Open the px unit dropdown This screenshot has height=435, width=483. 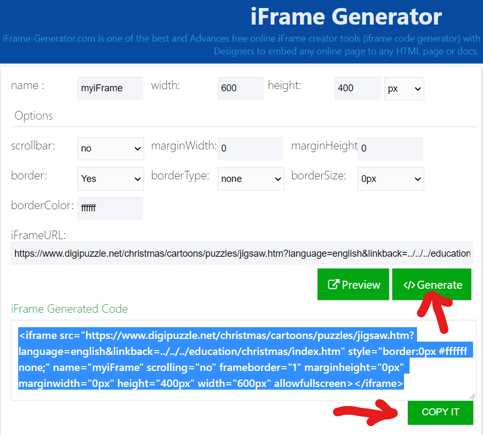[x=403, y=89]
